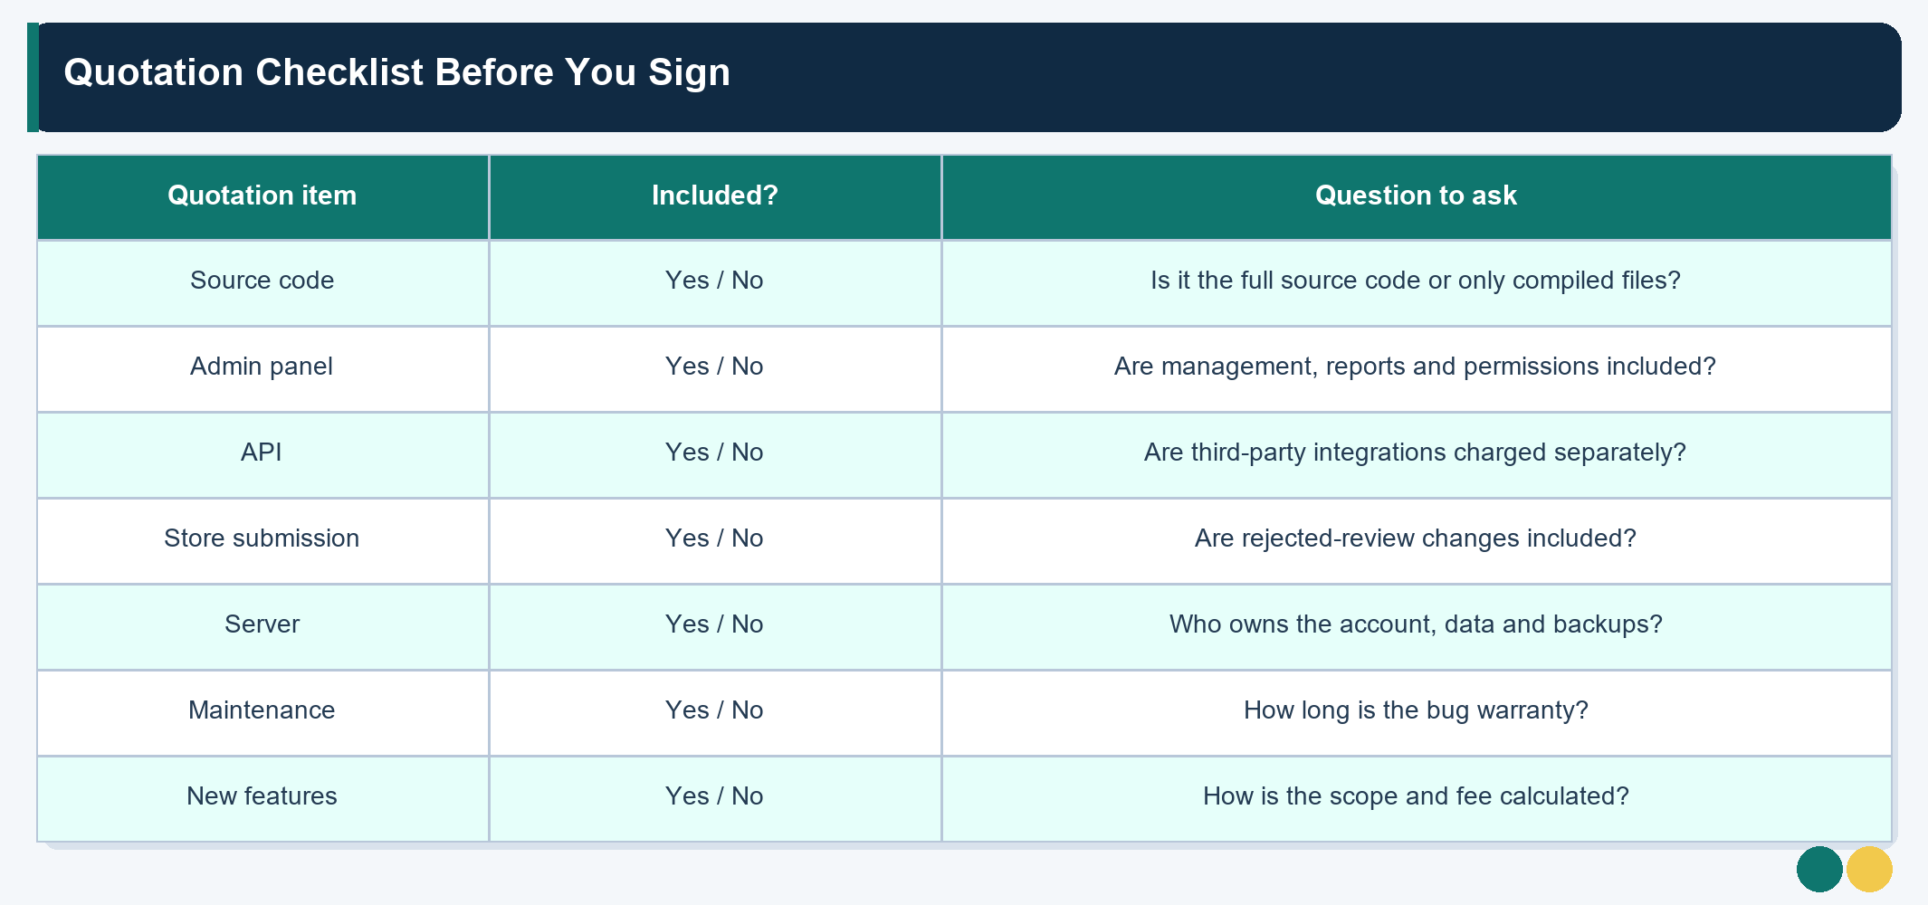The height and width of the screenshot is (905, 1928).
Task: Select the Quotation item column header
Action: tap(262, 196)
